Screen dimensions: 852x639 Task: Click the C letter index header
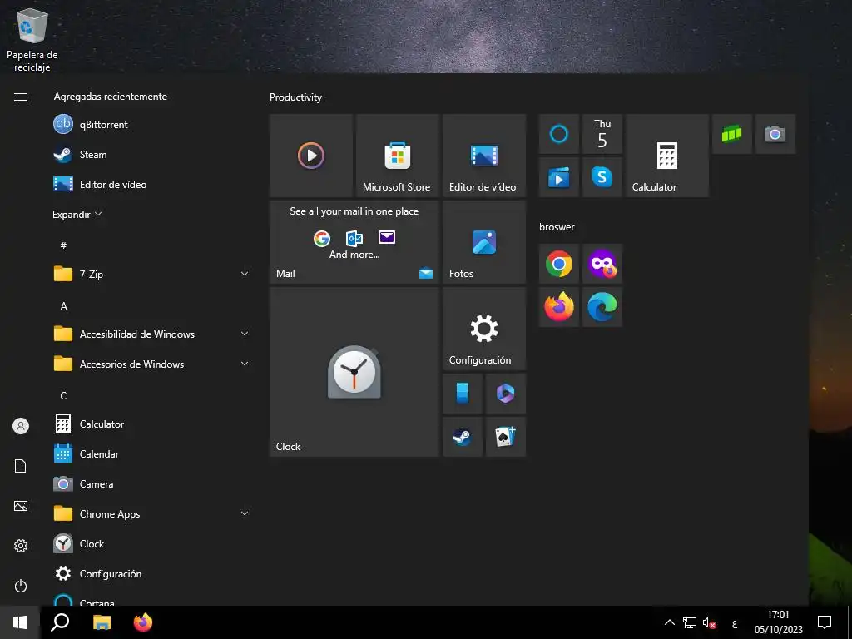63,395
